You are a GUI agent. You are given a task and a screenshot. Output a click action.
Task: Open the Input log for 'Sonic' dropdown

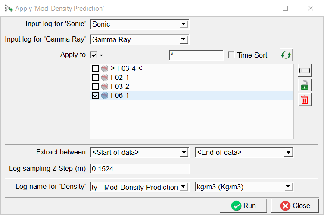[139, 24]
